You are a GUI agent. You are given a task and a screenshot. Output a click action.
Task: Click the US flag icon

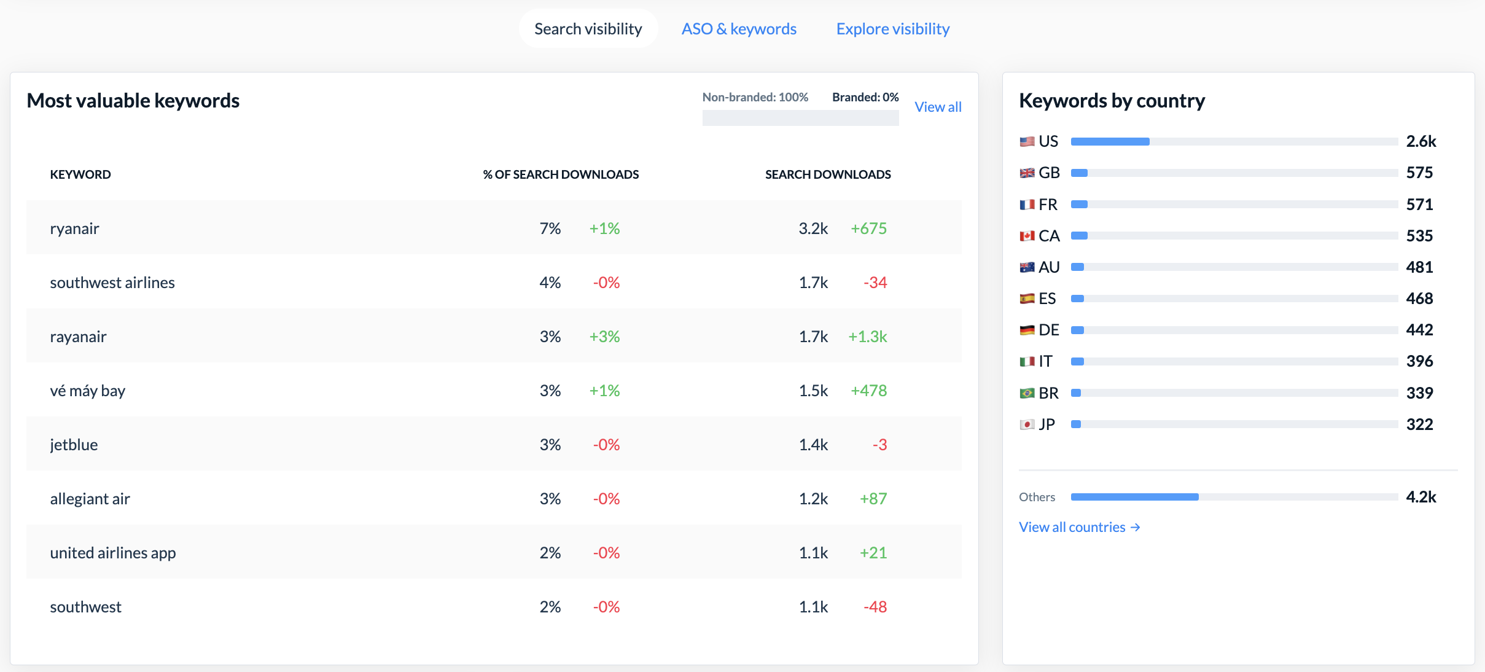[1027, 142]
